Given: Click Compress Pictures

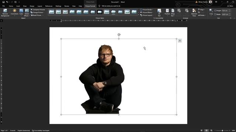Looking at the screenshot, I should (38, 10).
